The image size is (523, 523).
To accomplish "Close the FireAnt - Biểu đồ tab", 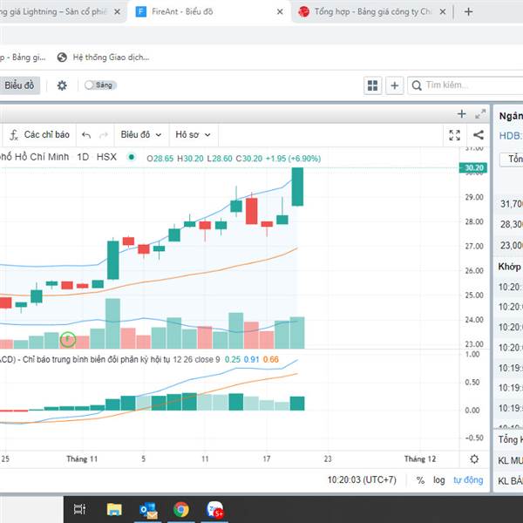I will (x=280, y=12).
